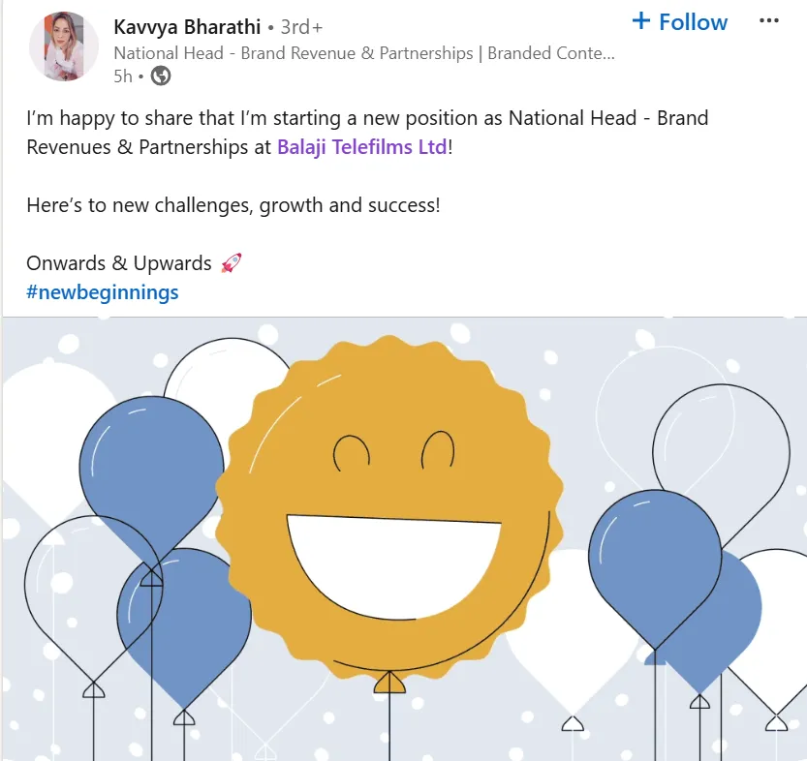Open the #newbeginnings hashtag feed

(101, 291)
